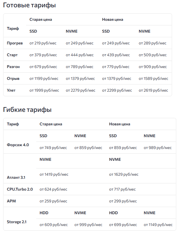Select the 'от 717 руб/мес' CPU.Turbo price
The height and width of the screenshot is (235, 182).
pos(122,189)
